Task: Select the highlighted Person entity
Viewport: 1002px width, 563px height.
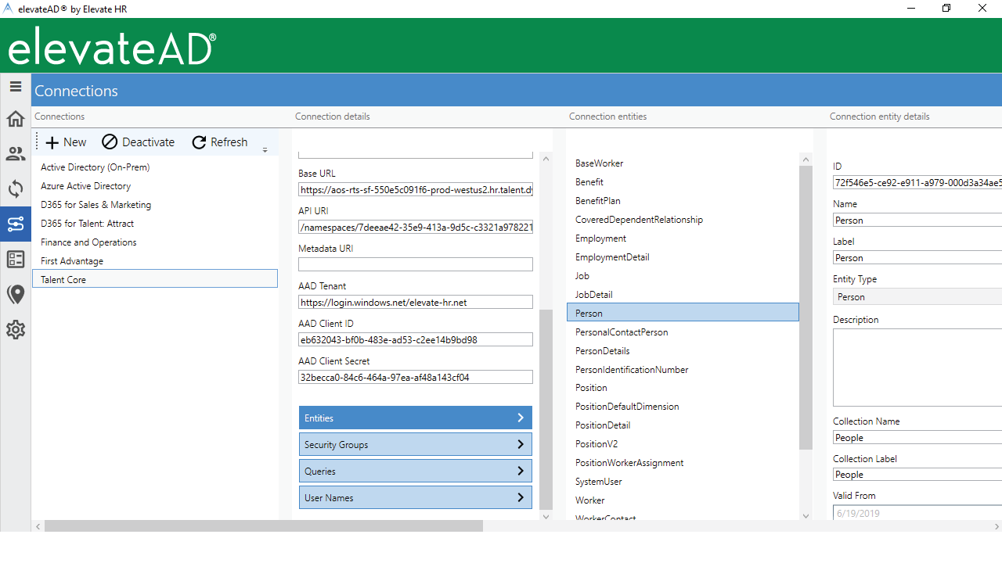Action: pyautogui.click(x=683, y=313)
